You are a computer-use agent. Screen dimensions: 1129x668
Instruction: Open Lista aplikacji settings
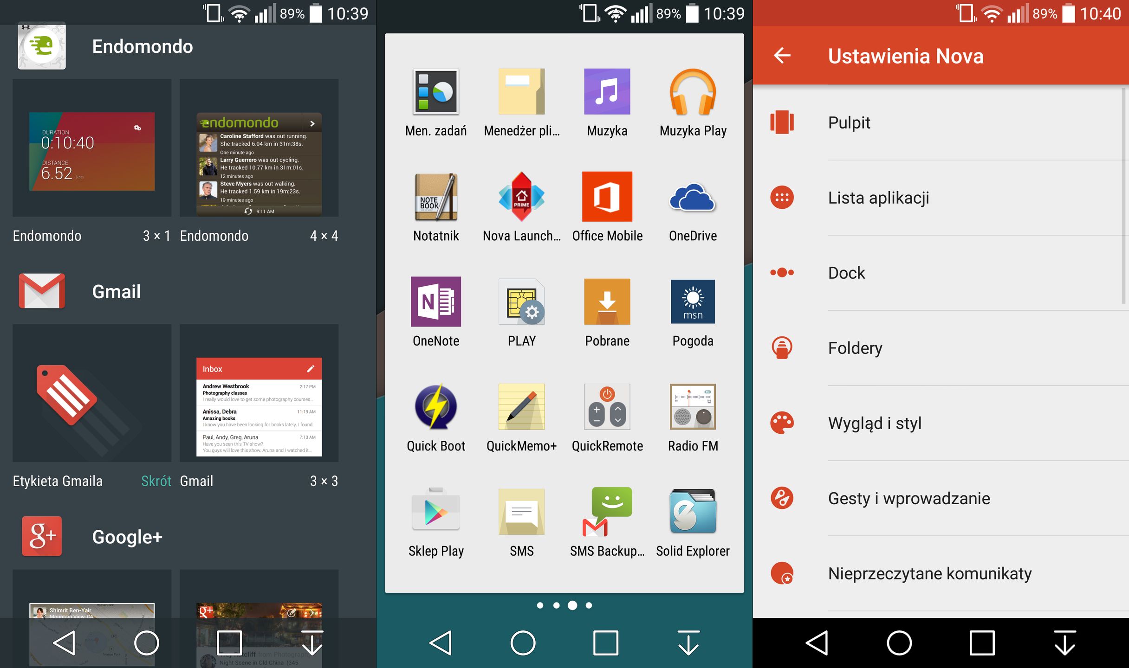941,198
